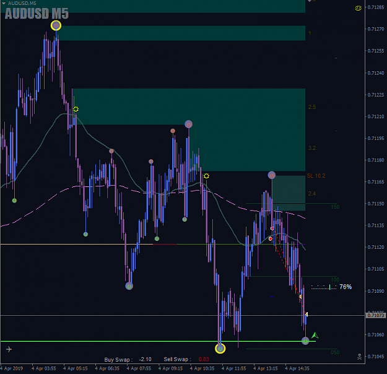Click the yellow sun icon near 10:35 candles
387x374 pixels.
coord(206,176)
